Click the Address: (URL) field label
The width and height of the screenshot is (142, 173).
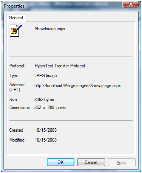[17, 87]
